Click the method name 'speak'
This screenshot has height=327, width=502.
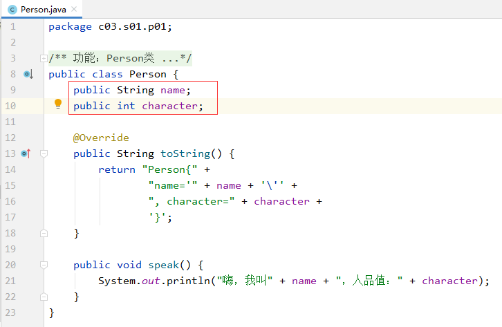tap(163, 265)
